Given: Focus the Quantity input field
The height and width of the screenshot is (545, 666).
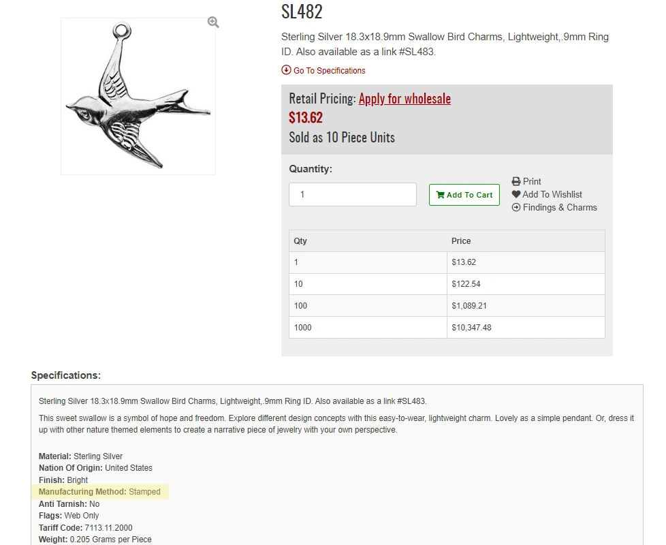Looking at the screenshot, I should (353, 195).
